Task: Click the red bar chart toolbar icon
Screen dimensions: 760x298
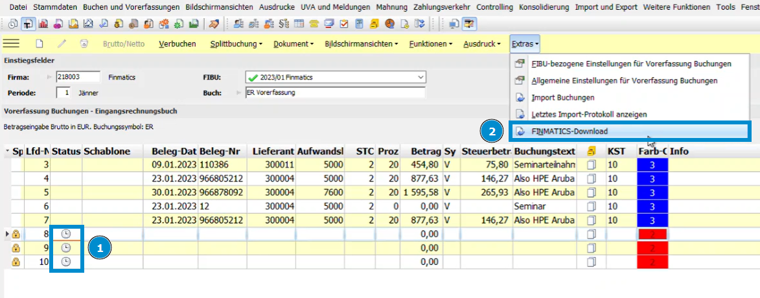Action: (43, 25)
